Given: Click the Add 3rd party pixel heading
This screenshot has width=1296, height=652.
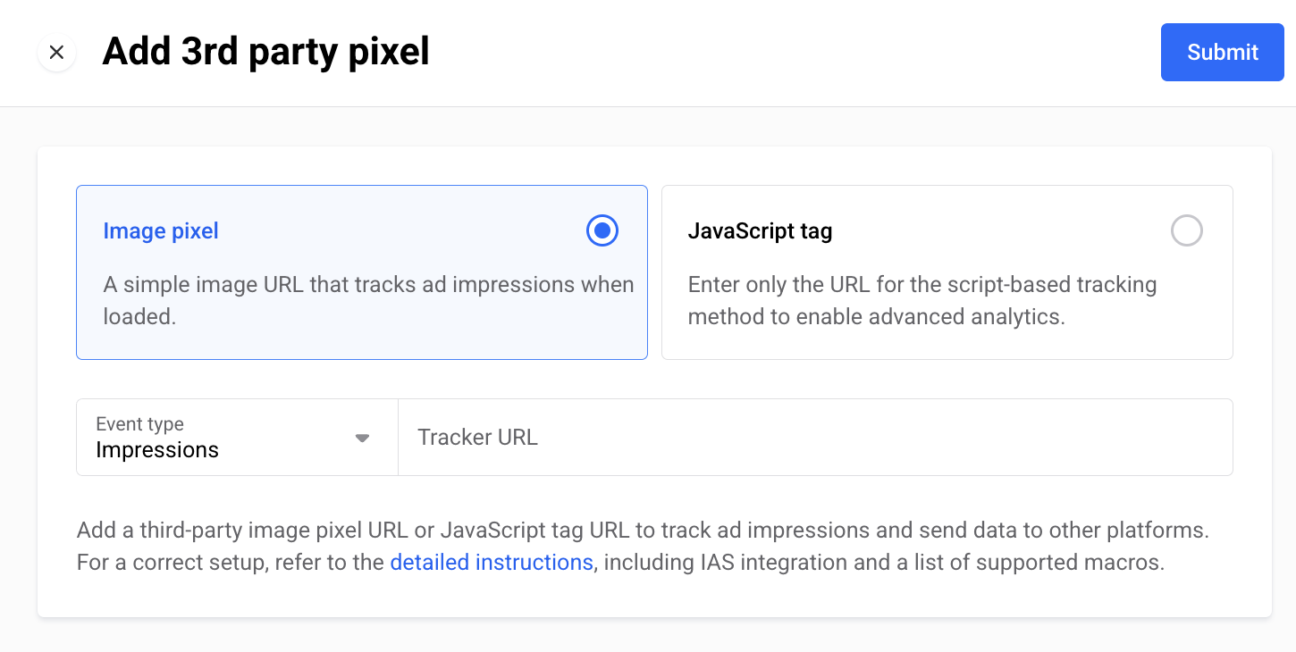Looking at the screenshot, I should click(x=265, y=52).
